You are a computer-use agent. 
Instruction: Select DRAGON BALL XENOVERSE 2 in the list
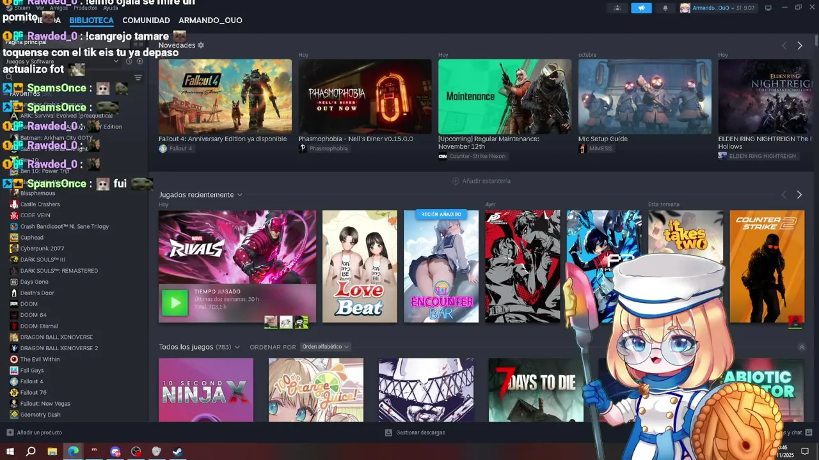click(59, 348)
